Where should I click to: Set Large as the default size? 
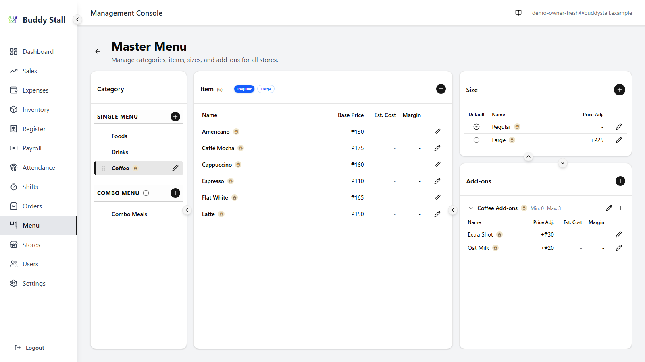click(476, 140)
